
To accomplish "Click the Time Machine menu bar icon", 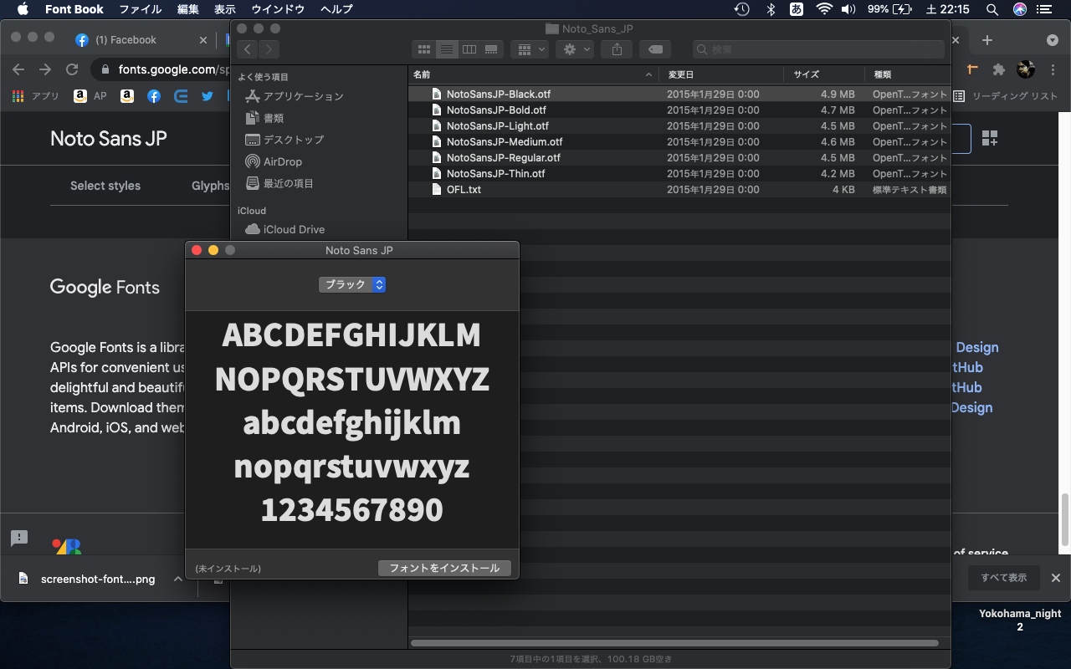I will [x=741, y=9].
